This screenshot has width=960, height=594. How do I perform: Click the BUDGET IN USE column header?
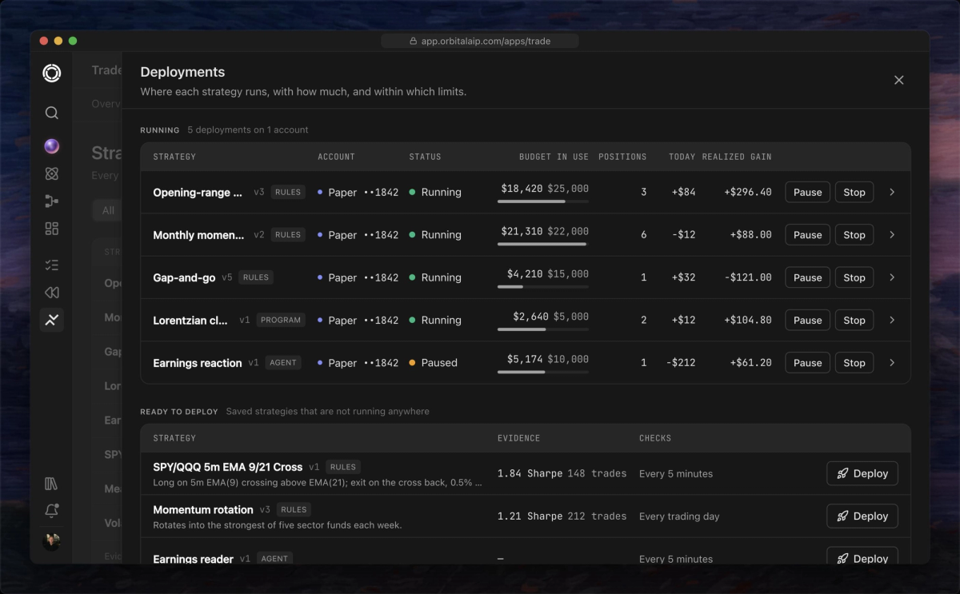(554, 157)
